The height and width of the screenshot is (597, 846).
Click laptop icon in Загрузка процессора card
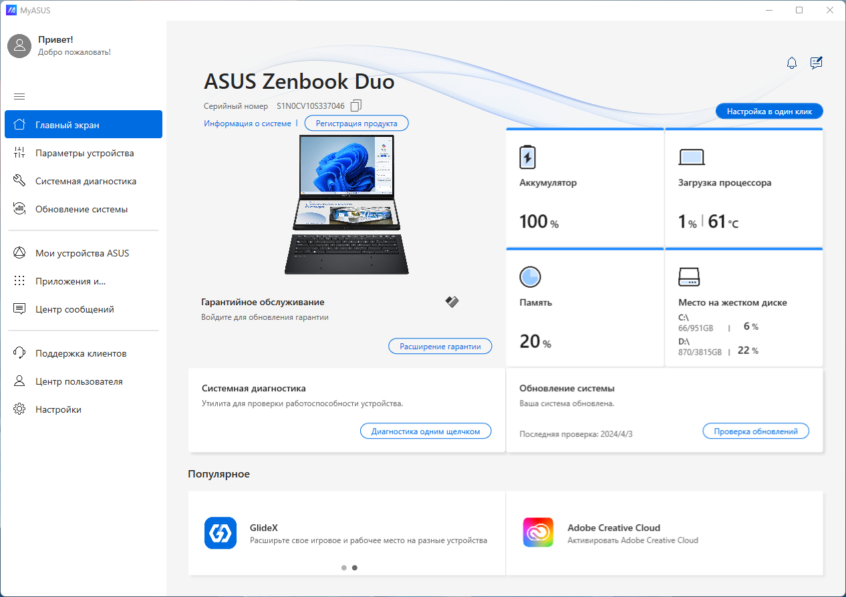(x=692, y=157)
